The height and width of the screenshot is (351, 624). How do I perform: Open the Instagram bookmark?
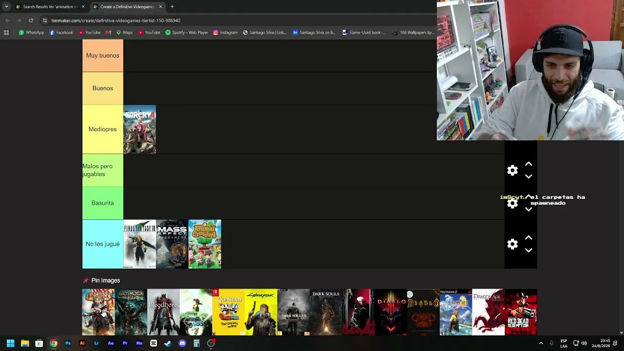click(225, 33)
